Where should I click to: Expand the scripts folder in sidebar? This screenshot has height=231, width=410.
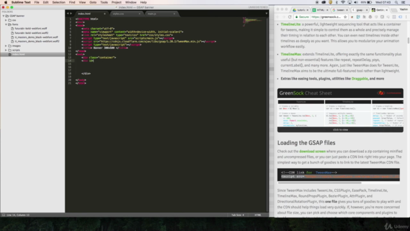[6, 50]
